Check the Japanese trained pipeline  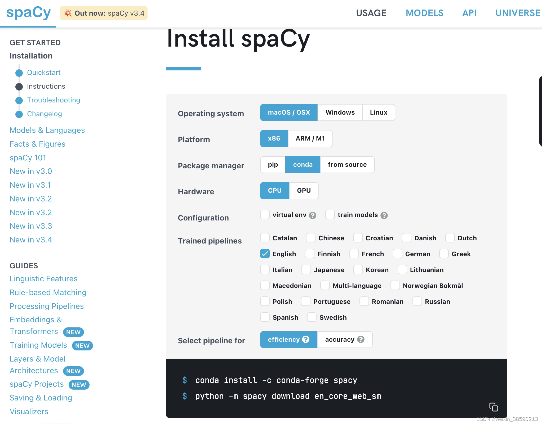(306, 269)
